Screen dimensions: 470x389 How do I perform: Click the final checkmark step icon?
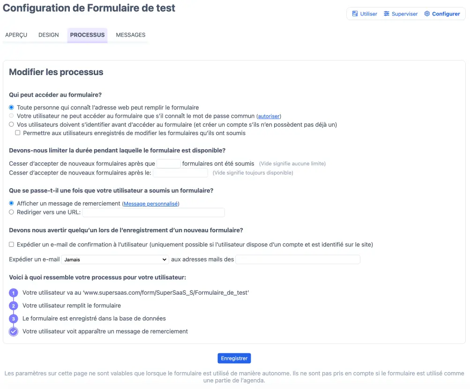click(14, 332)
